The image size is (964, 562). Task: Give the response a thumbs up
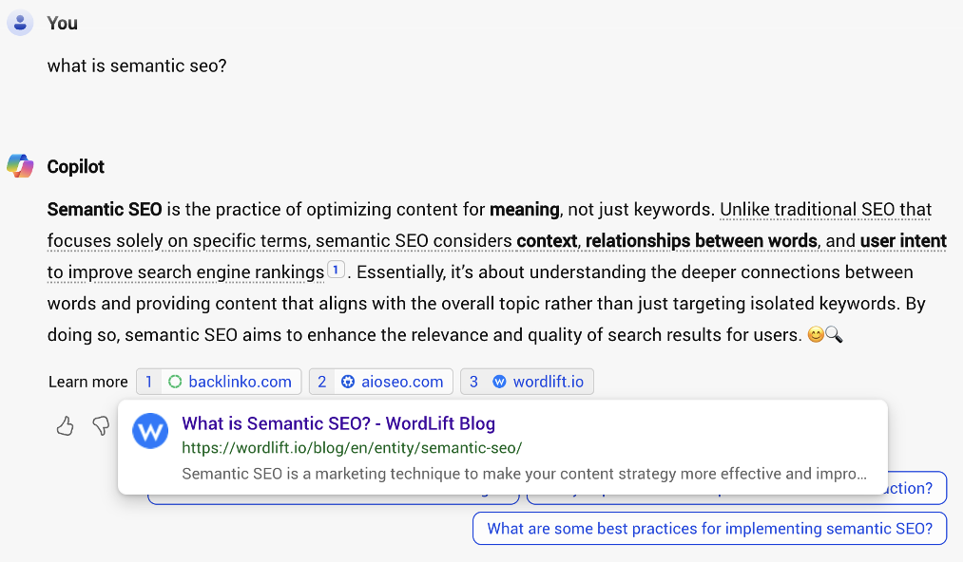click(65, 426)
